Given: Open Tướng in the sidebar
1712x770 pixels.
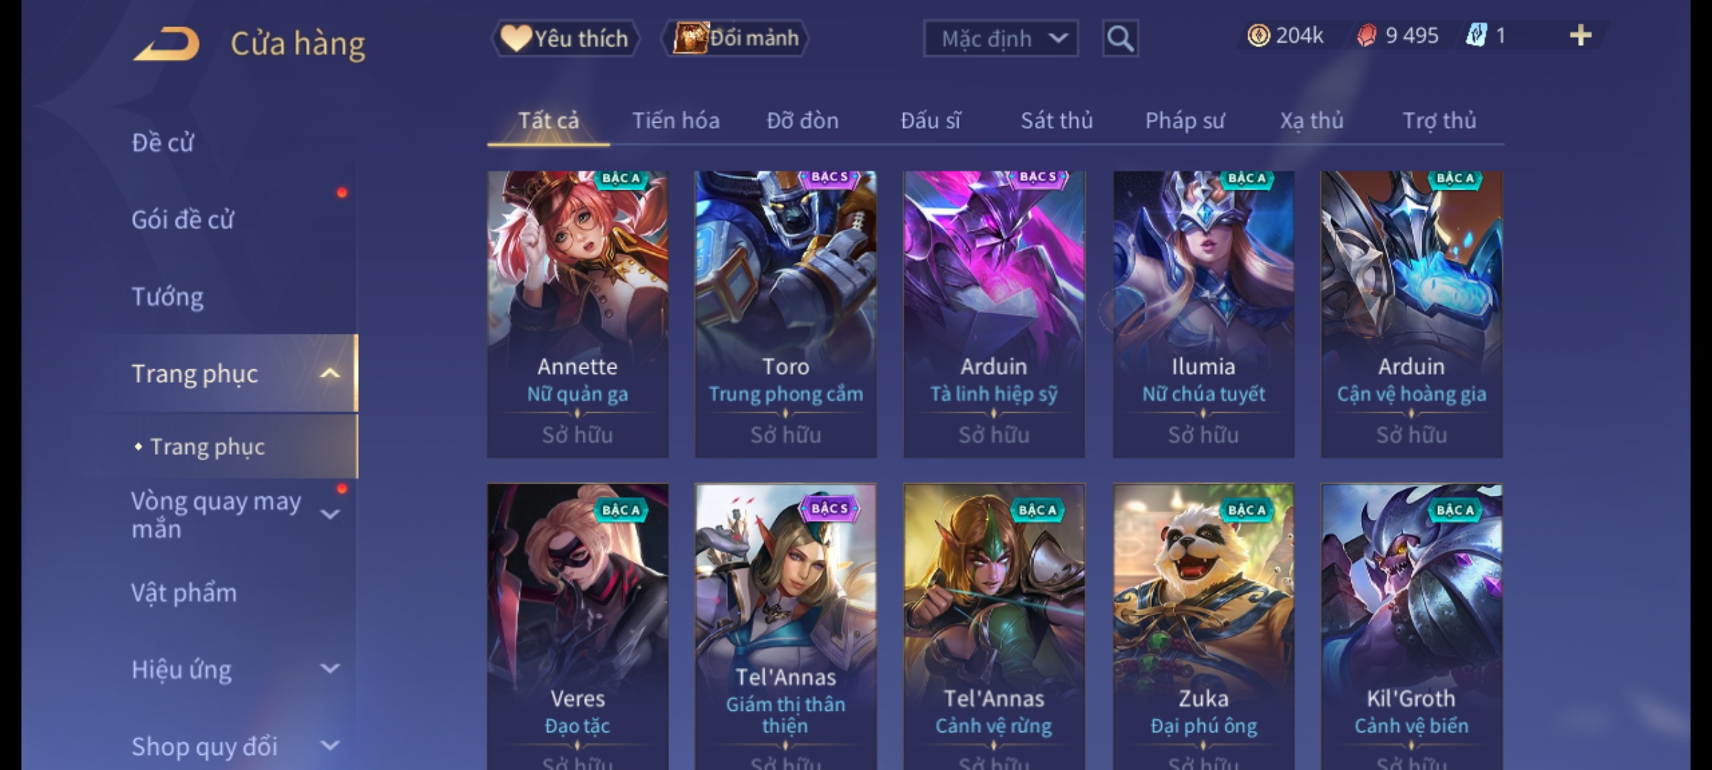Looking at the screenshot, I should point(167,296).
